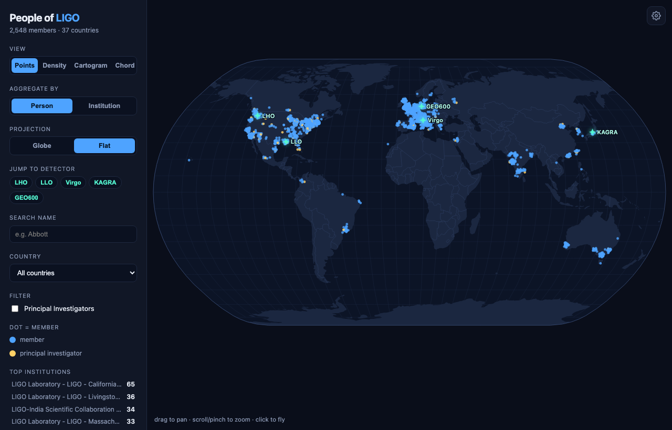
Task: Click the LHO detector star marker on map
Action: 257,116
